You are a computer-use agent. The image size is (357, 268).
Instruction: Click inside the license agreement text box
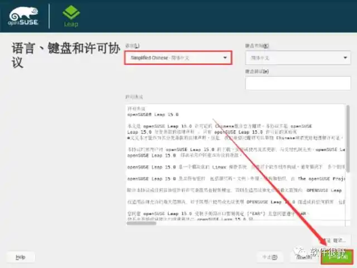235,162
